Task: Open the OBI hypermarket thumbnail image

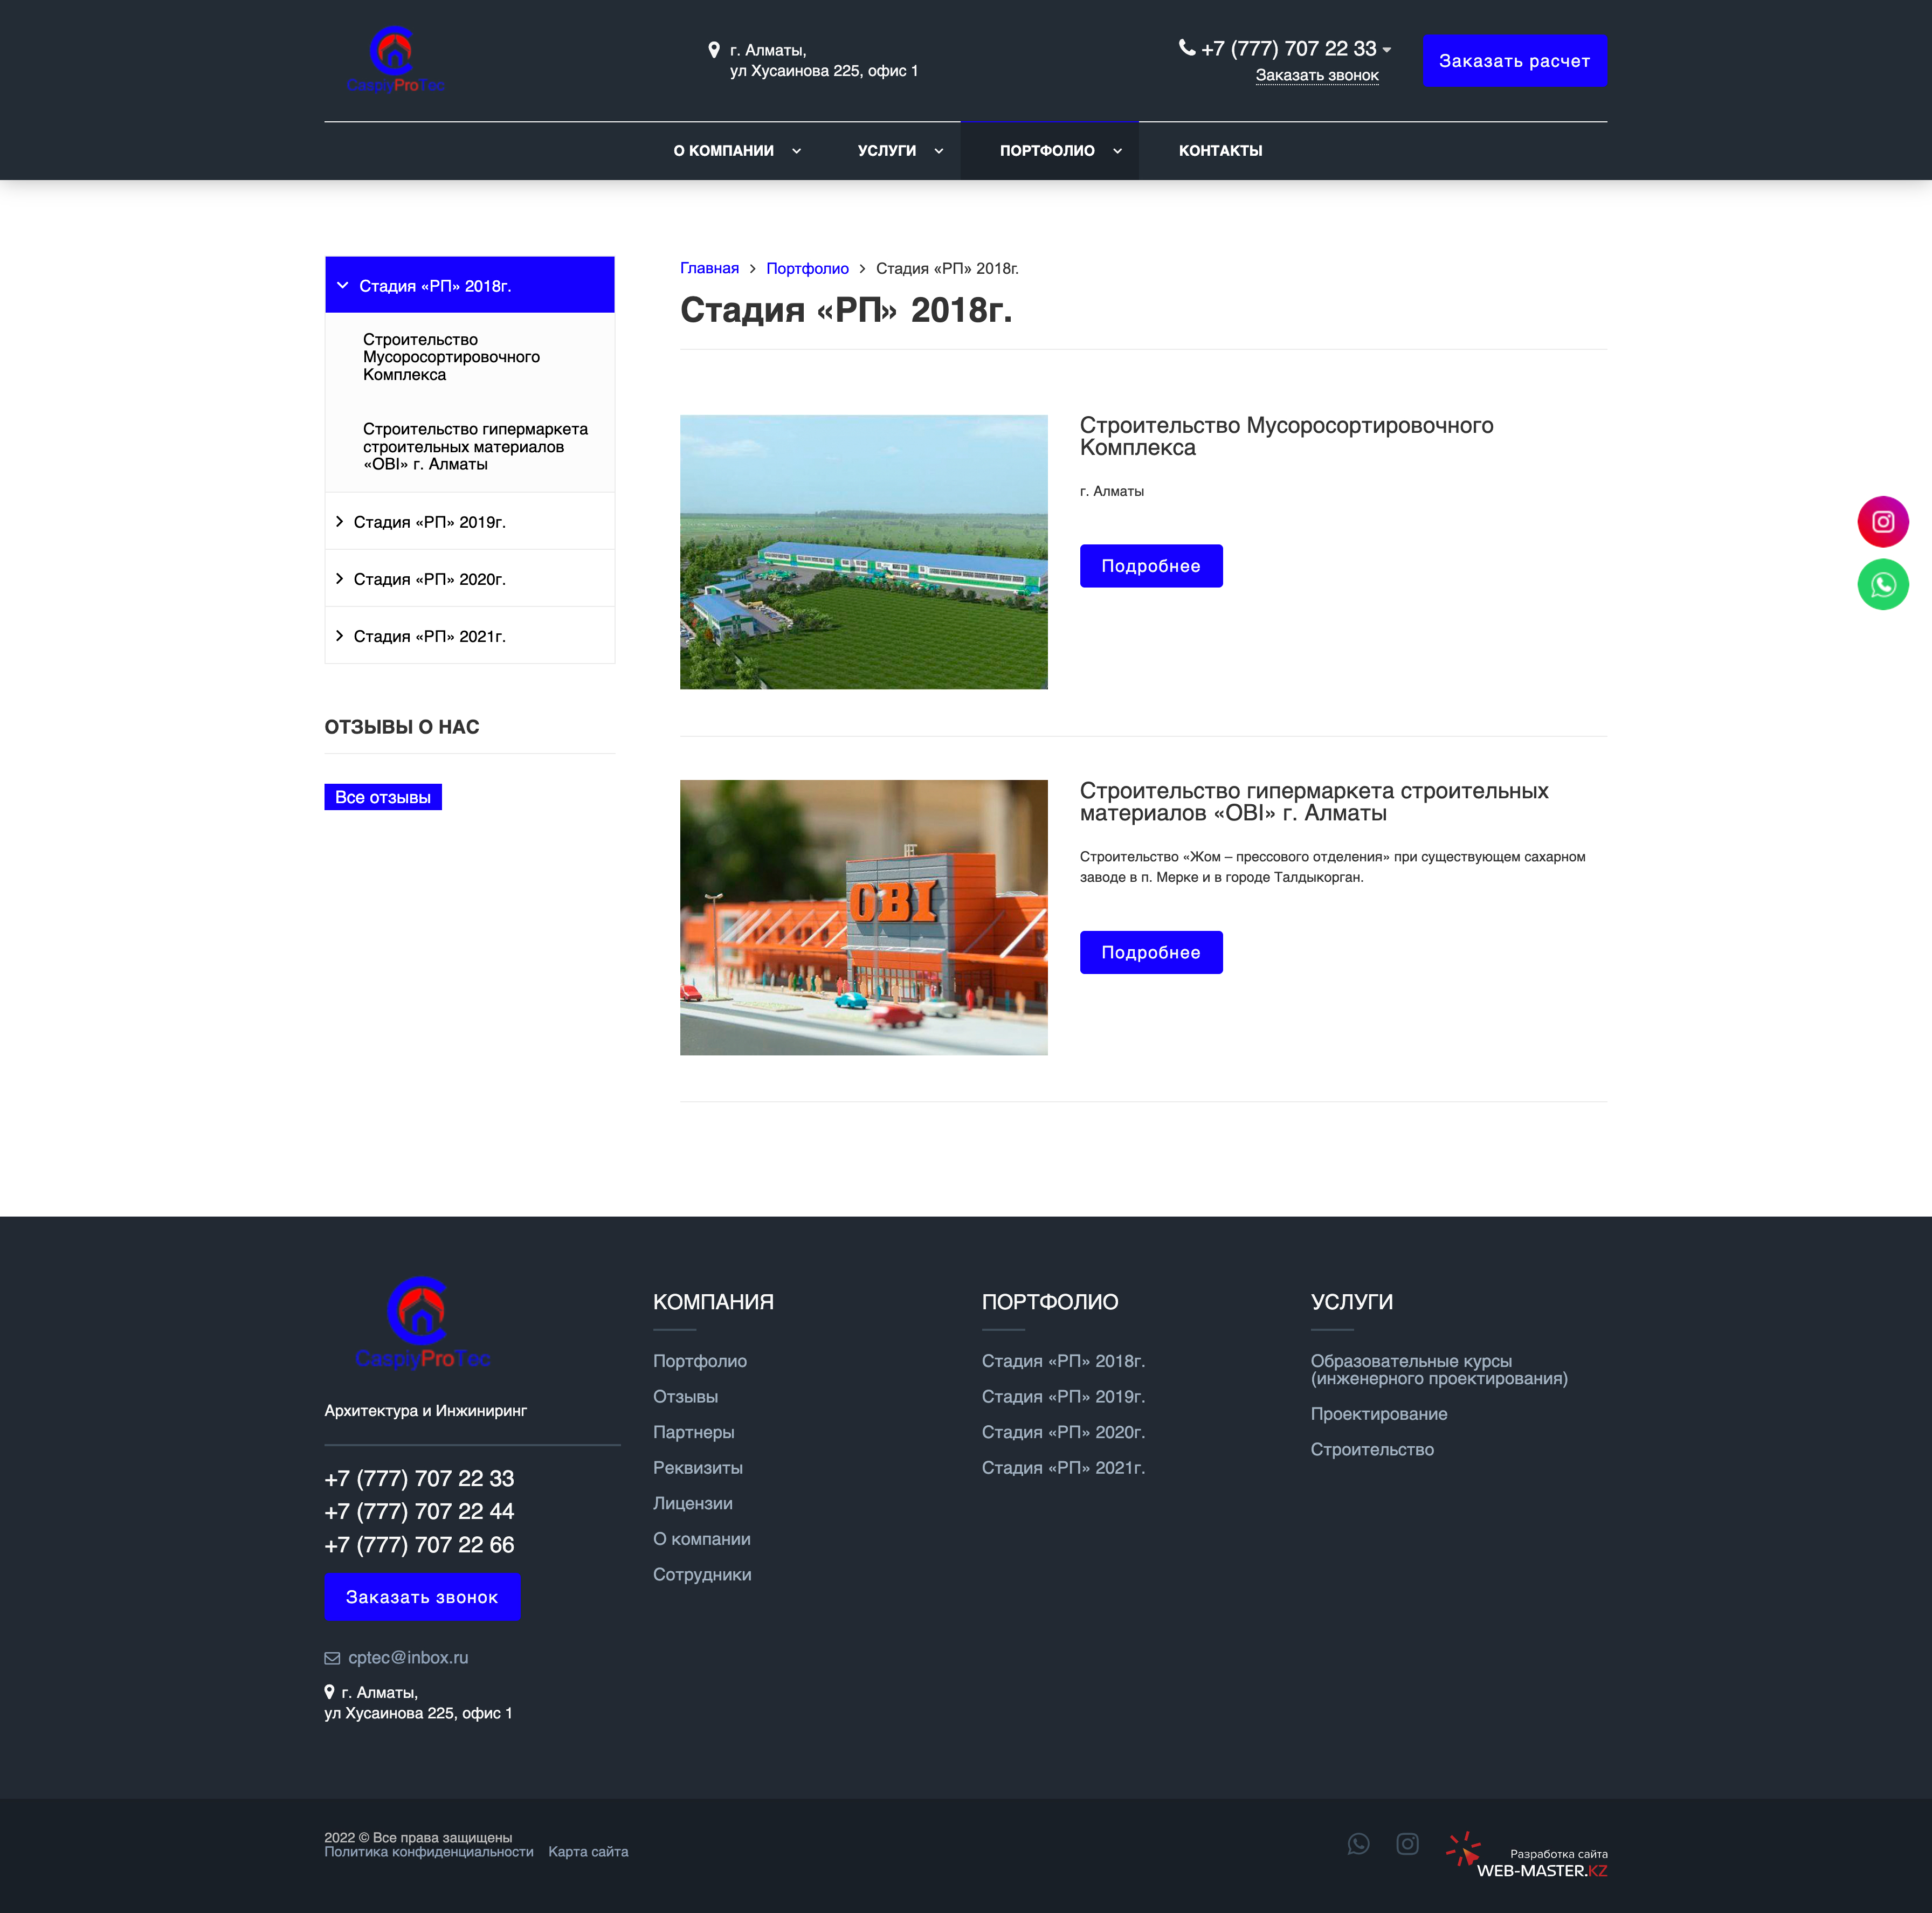Action: [x=864, y=917]
